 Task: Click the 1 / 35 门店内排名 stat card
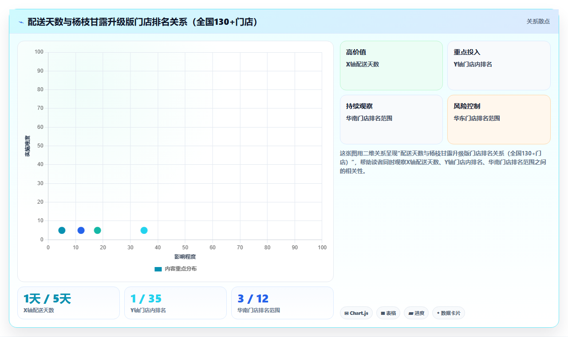(x=175, y=303)
